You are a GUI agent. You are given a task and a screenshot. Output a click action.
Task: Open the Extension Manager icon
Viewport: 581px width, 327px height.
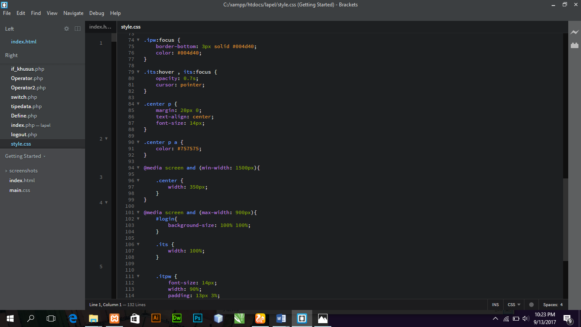pyautogui.click(x=575, y=45)
